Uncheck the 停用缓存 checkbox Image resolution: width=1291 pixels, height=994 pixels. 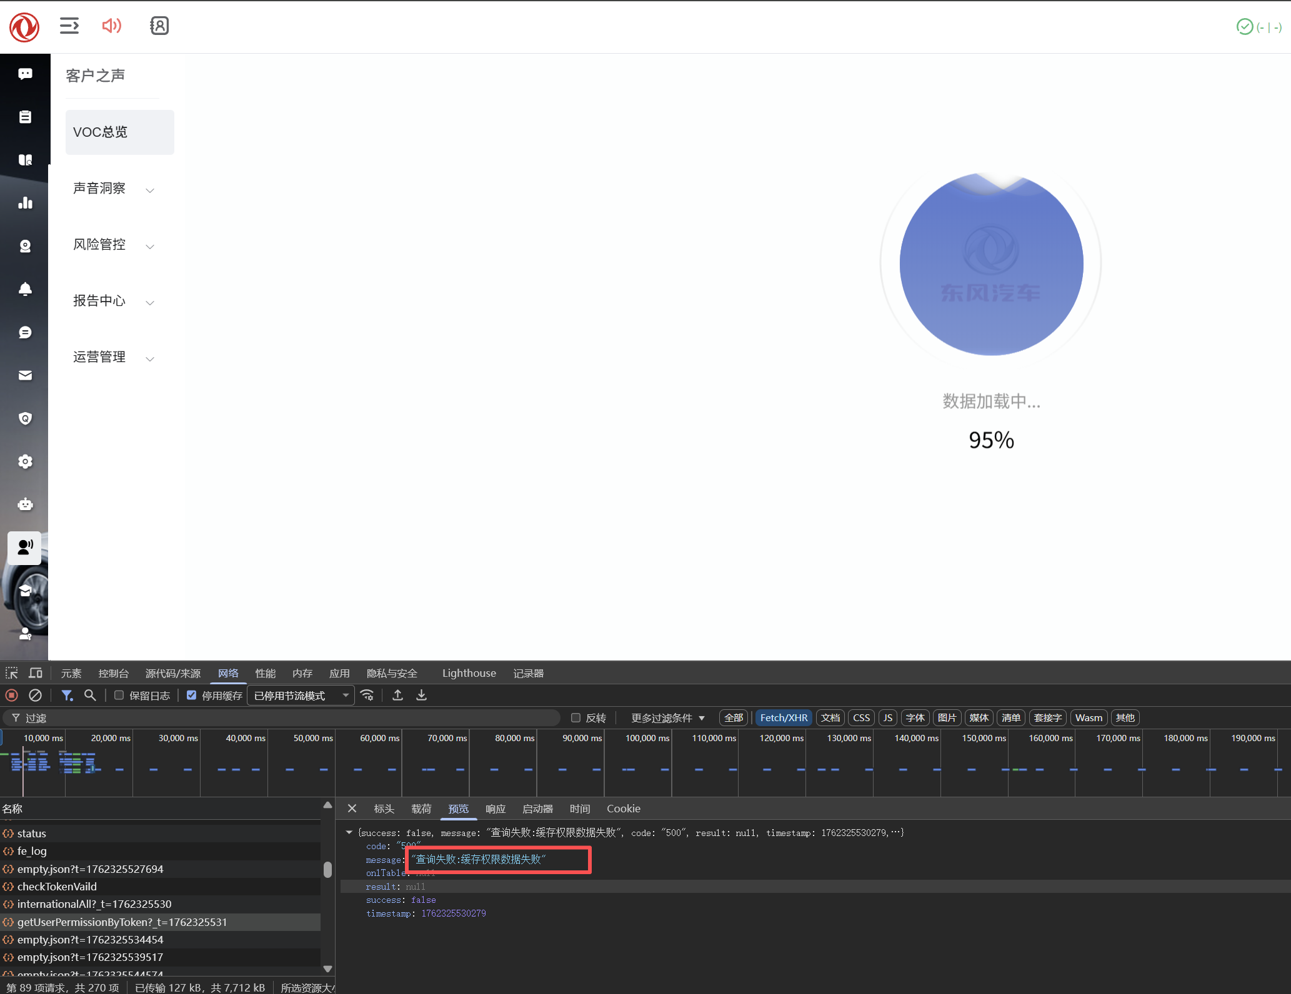pos(192,695)
